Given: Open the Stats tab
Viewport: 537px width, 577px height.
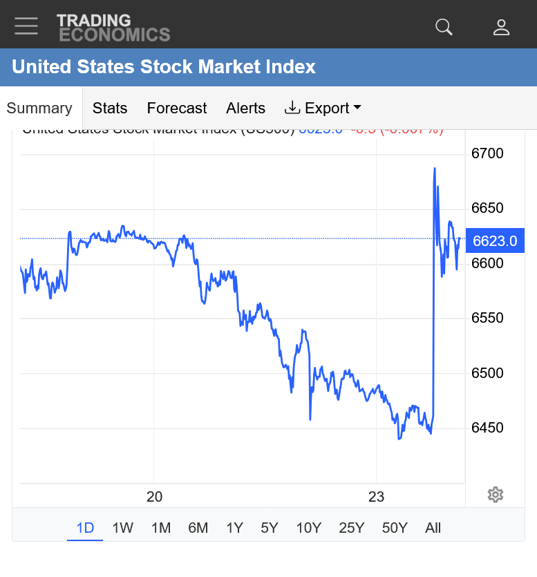Looking at the screenshot, I should (110, 108).
